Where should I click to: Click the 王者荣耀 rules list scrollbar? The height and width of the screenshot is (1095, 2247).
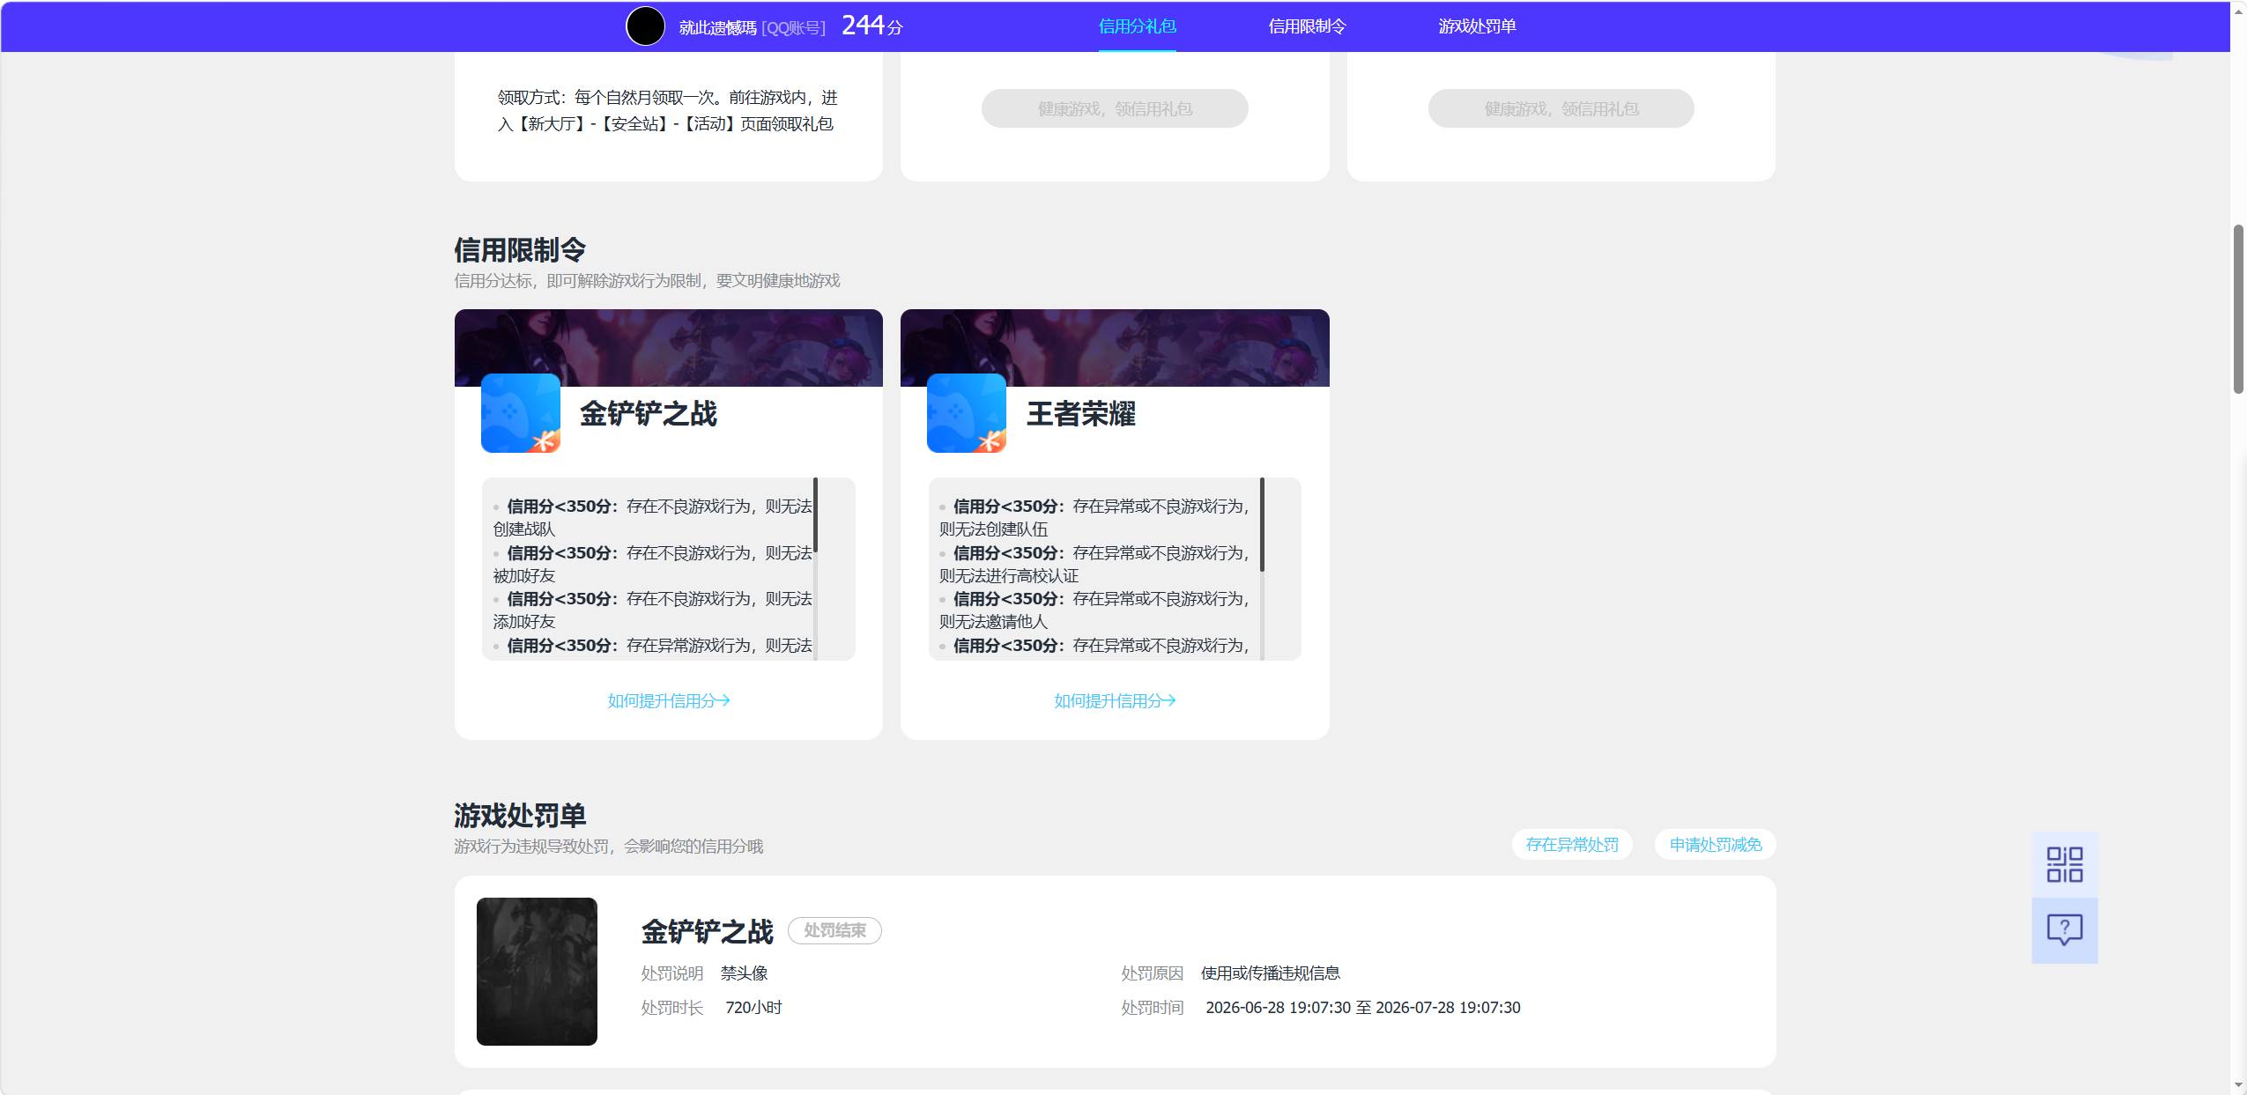click(x=1262, y=524)
